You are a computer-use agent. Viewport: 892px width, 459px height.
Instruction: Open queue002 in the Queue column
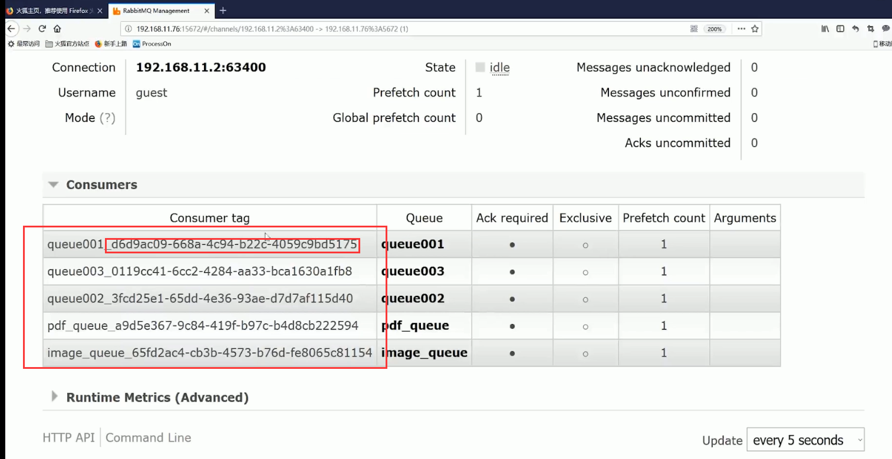pyautogui.click(x=413, y=299)
